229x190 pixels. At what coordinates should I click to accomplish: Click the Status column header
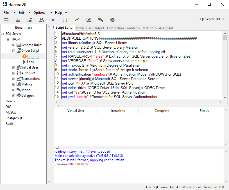click(204, 111)
